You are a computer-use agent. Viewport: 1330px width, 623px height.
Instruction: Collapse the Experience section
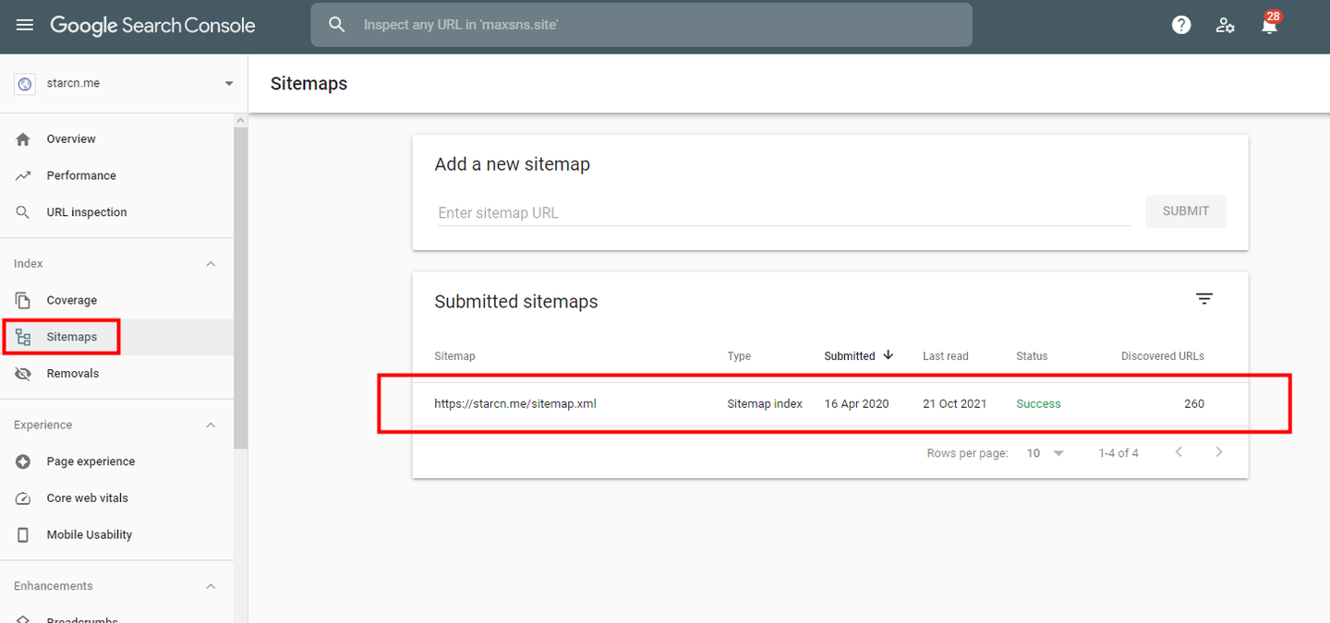click(x=211, y=425)
